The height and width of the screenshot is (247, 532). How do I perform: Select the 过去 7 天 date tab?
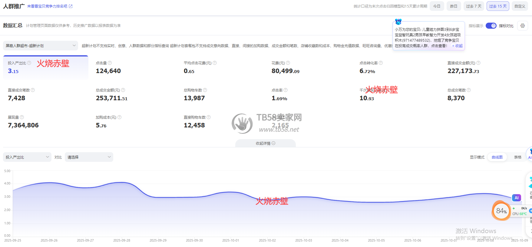click(x=474, y=6)
